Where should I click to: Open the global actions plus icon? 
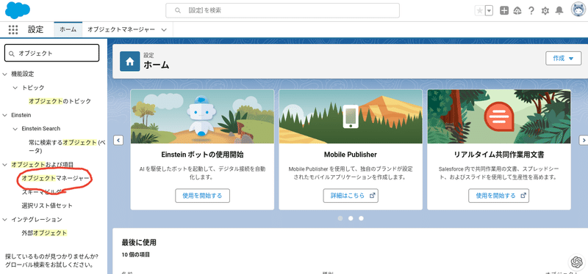point(504,11)
